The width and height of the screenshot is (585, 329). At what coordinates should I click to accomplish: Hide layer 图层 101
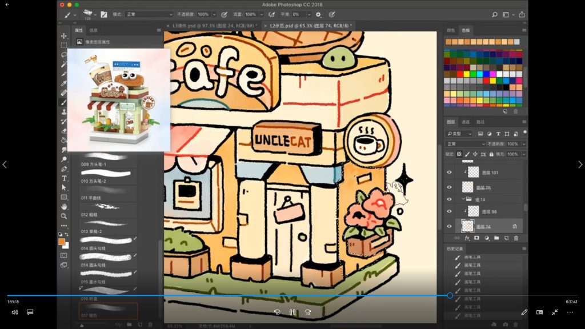click(449, 172)
